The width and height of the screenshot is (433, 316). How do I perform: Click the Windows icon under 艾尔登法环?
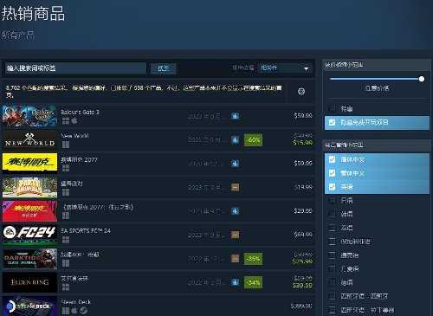point(66,287)
